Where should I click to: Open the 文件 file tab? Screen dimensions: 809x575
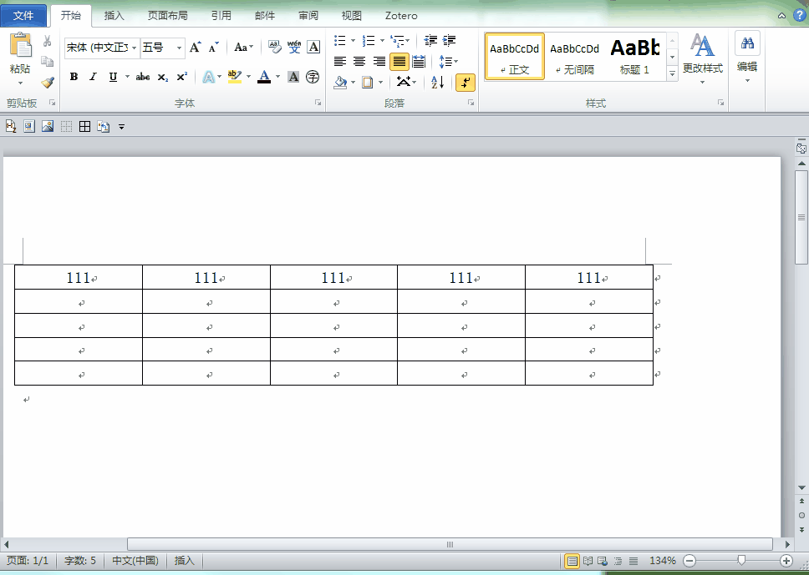tap(23, 16)
